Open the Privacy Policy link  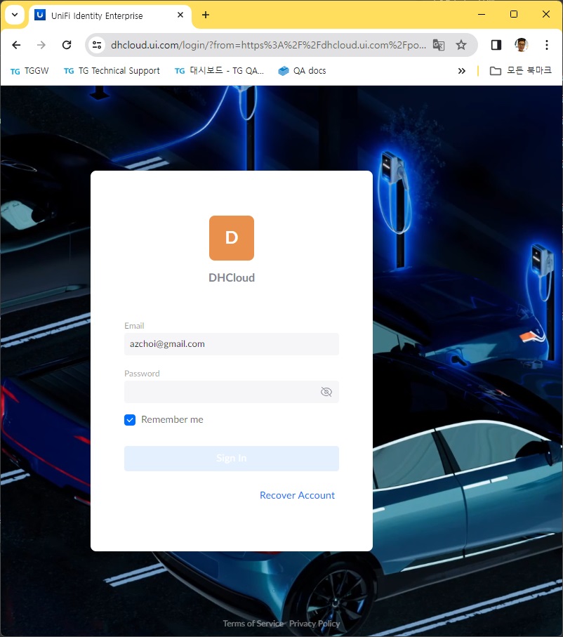pos(314,623)
